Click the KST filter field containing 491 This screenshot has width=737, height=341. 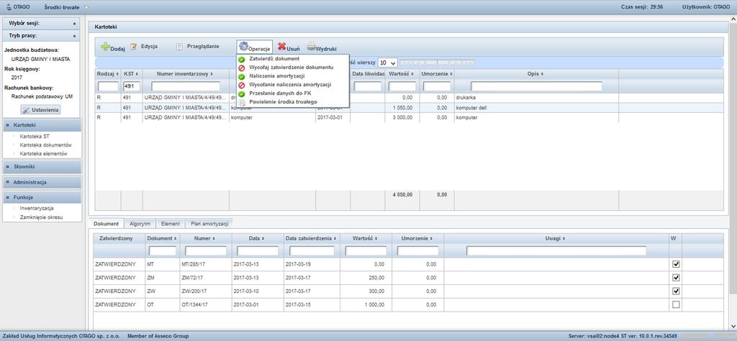pos(132,86)
